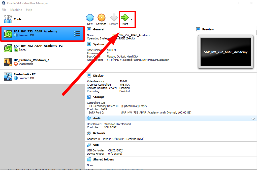Open the Tools section icon
Screen dimensions: 257x170
point(8,19)
